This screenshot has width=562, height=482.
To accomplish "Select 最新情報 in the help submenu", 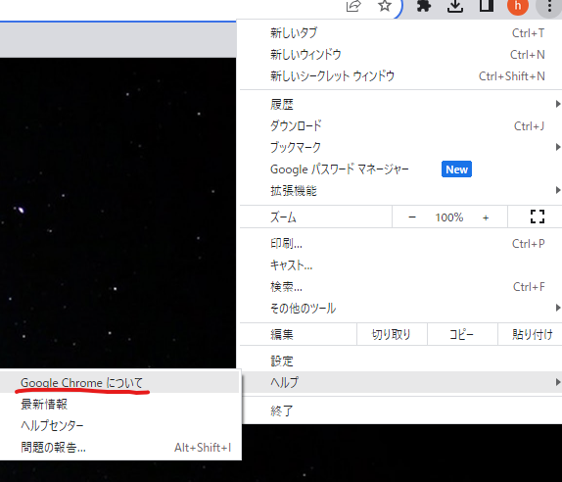I will pyautogui.click(x=119, y=405).
